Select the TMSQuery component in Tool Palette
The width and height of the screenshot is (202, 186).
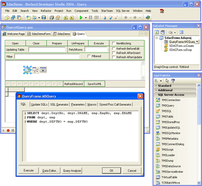tap(168, 105)
